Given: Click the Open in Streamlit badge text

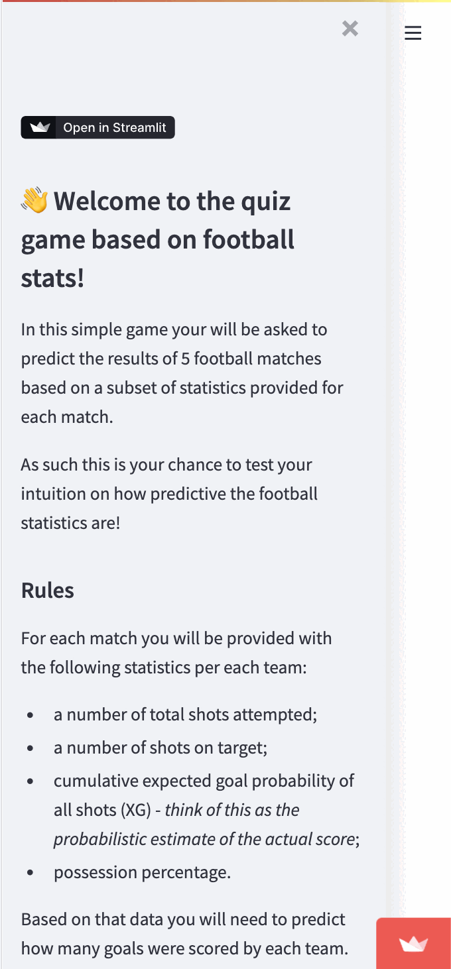Looking at the screenshot, I should [x=115, y=128].
